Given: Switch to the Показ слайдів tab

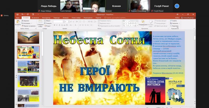Looking at the screenshot, I should coord(76,18).
